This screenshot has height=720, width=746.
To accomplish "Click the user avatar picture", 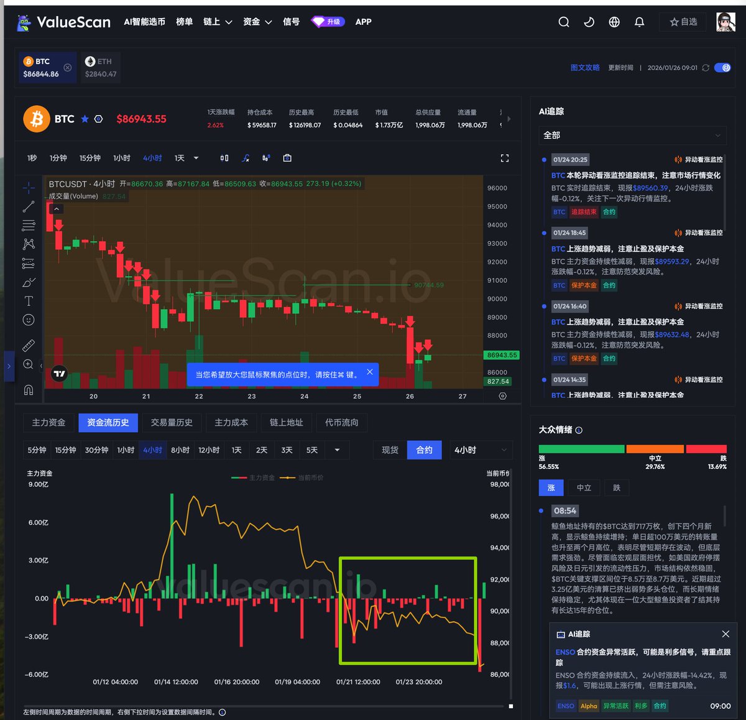I will [725, 22].
